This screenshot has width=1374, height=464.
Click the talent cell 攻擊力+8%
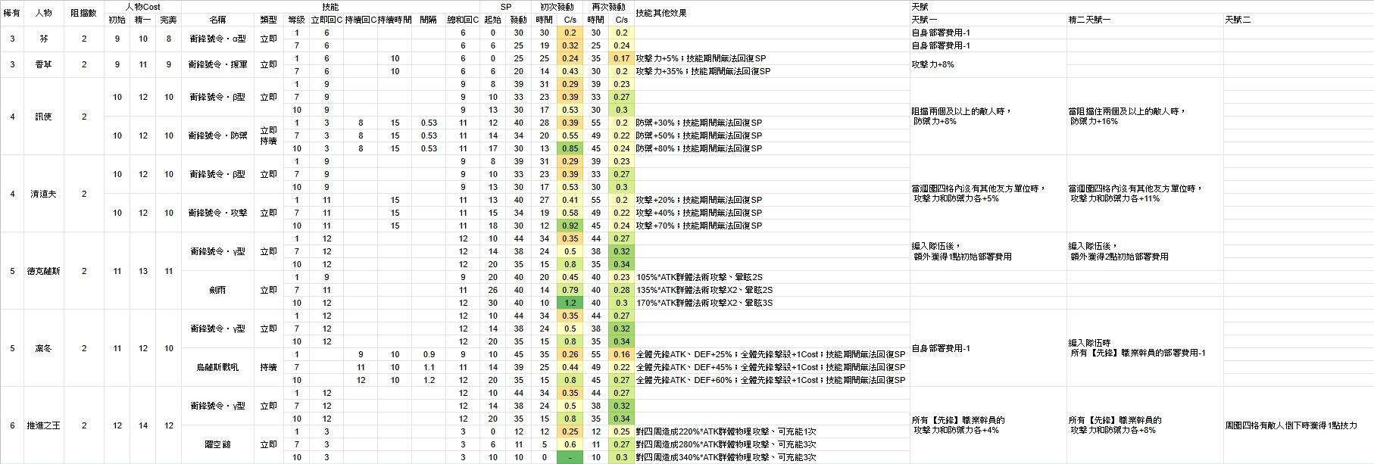tap(932, 64)
